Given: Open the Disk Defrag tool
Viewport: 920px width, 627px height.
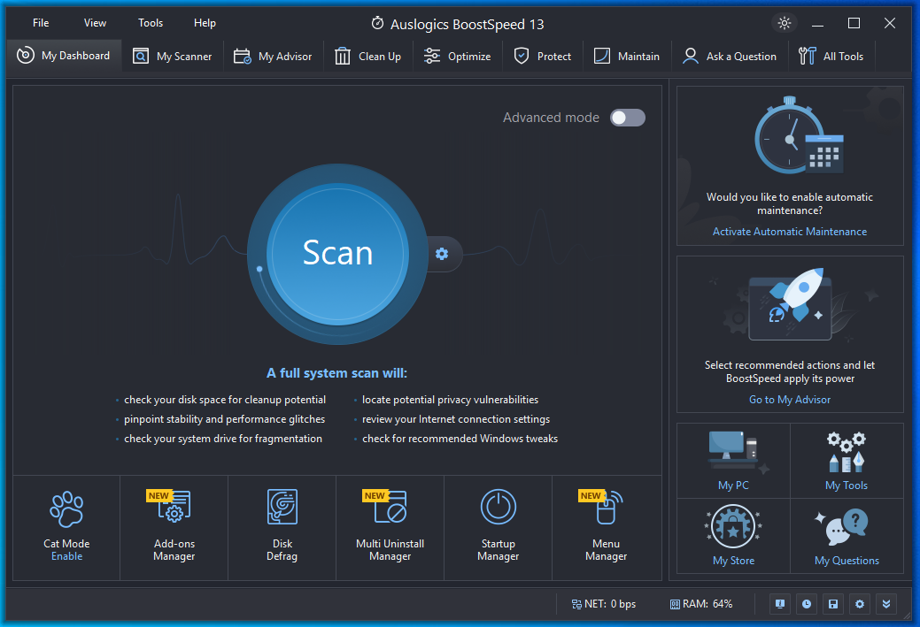Looking at the screenshot, I should 282,526.
